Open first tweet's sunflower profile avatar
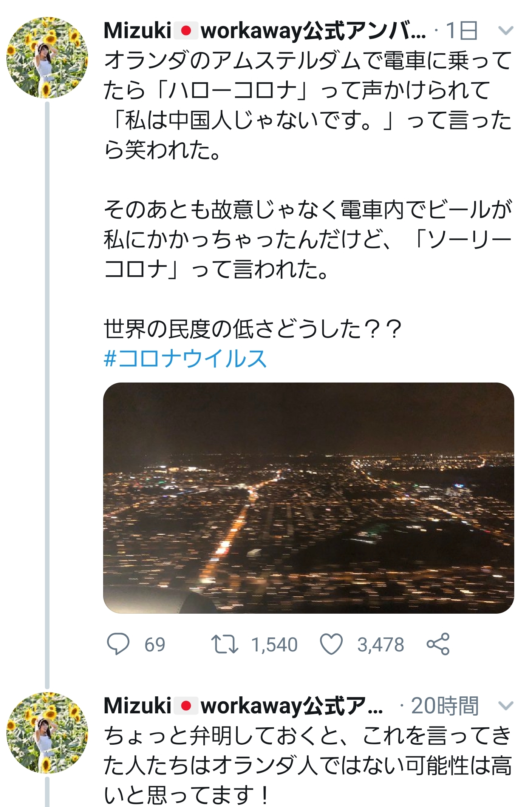Image resolution: width=532 pixels, height=807 pixels. (47, 58)
